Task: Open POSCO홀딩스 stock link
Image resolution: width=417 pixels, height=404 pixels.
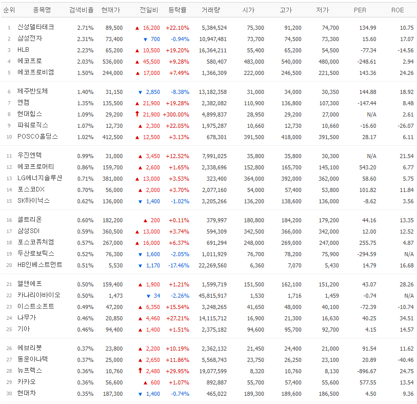Action: click(37, 137)
